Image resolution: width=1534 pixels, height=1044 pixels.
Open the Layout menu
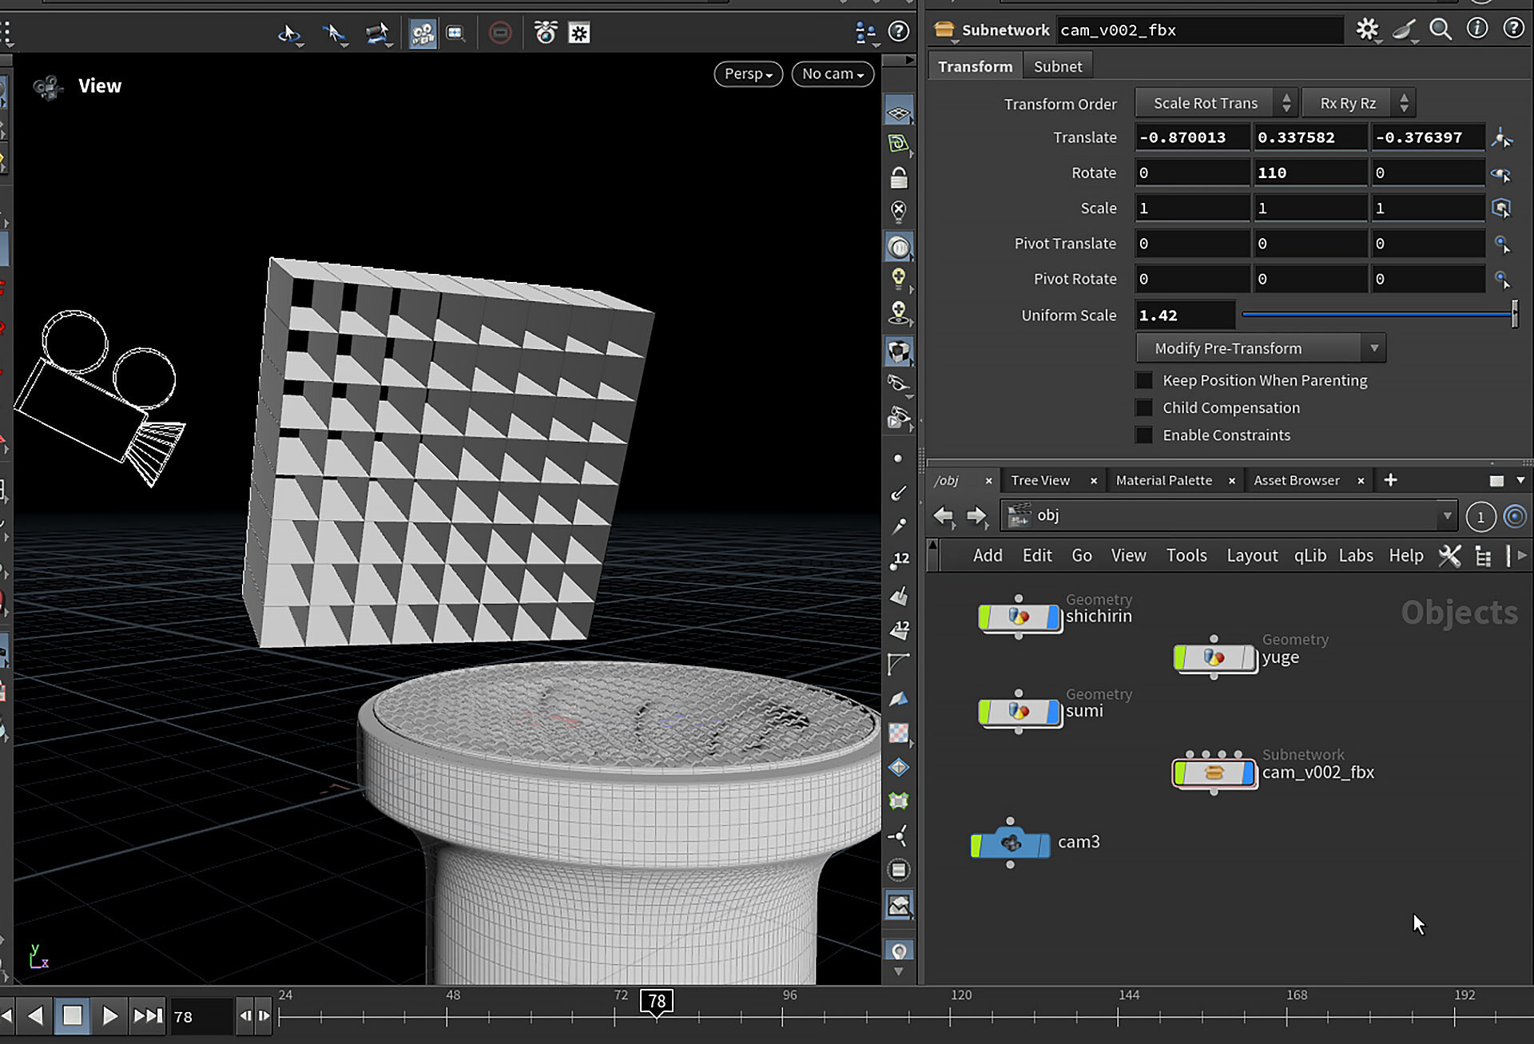[x=1251, y=555]
